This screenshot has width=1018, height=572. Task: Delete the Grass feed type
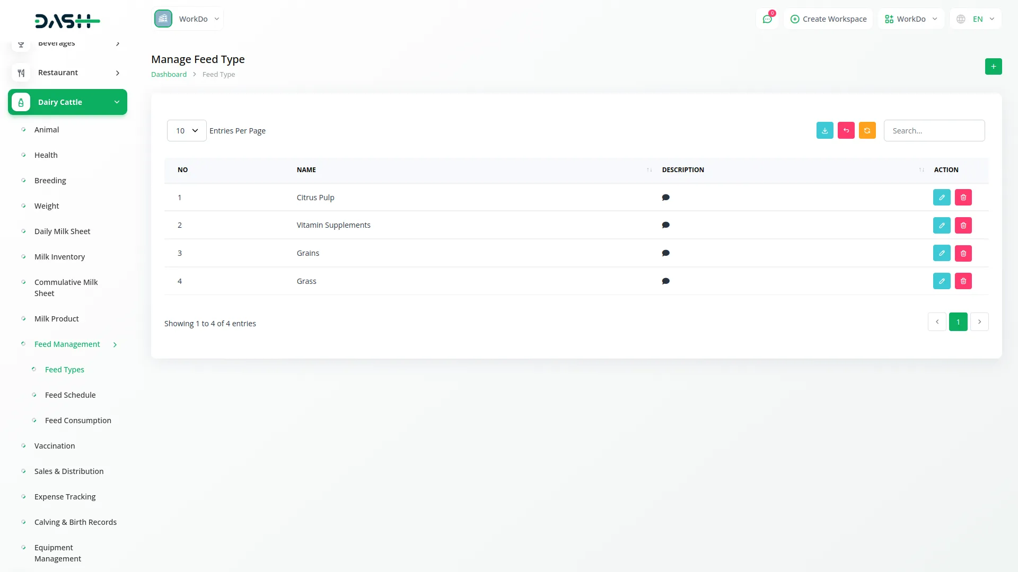click(x=963, y=281)
